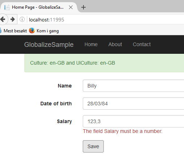The width and height of the screenshot is (184, 158).
Task: Click the Firefox icon of Kom i gang bookmark
Action: click(x=32, y=31)
